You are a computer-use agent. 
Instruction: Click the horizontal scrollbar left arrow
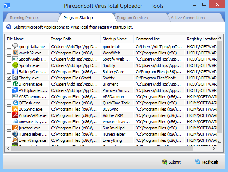[x=8, y=148]
